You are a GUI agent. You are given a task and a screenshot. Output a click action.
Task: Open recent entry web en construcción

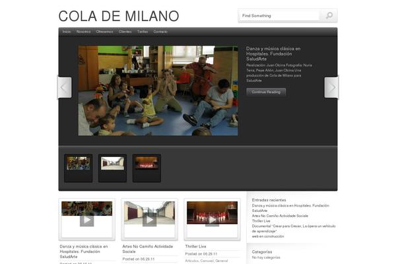click(268, 236)
